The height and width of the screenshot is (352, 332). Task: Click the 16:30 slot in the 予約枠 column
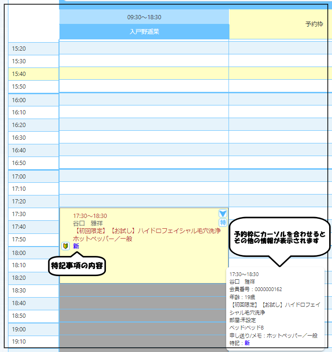coord(280,138)
